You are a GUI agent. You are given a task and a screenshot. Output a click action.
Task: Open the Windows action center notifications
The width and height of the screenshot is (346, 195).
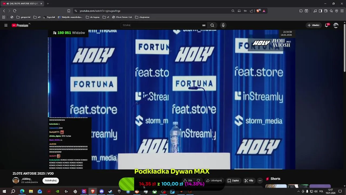click(340, 191)
